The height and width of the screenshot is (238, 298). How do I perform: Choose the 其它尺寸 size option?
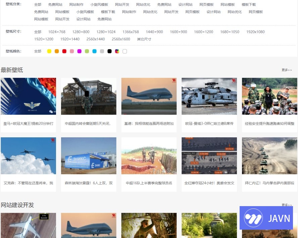click(x=144, y=39)
